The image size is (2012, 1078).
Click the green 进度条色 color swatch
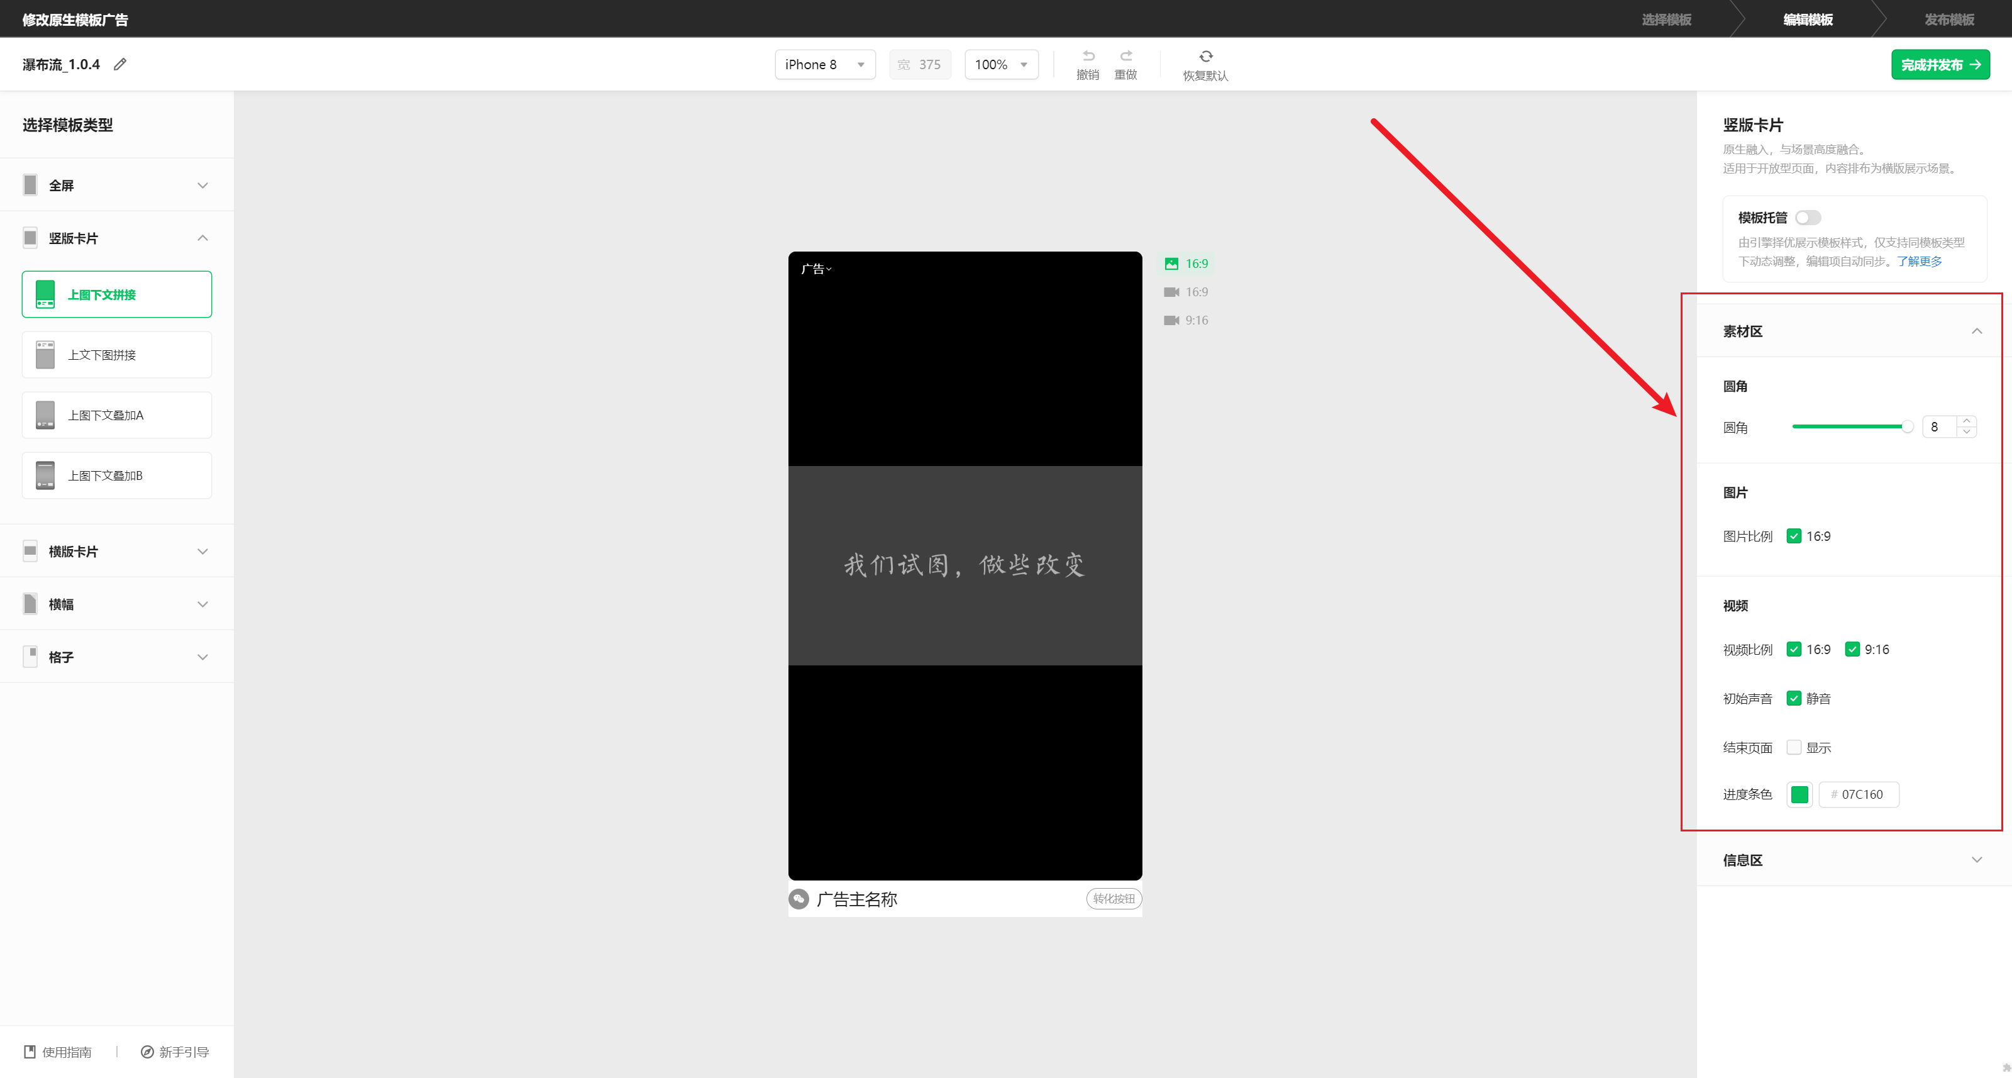(1799, 794)
